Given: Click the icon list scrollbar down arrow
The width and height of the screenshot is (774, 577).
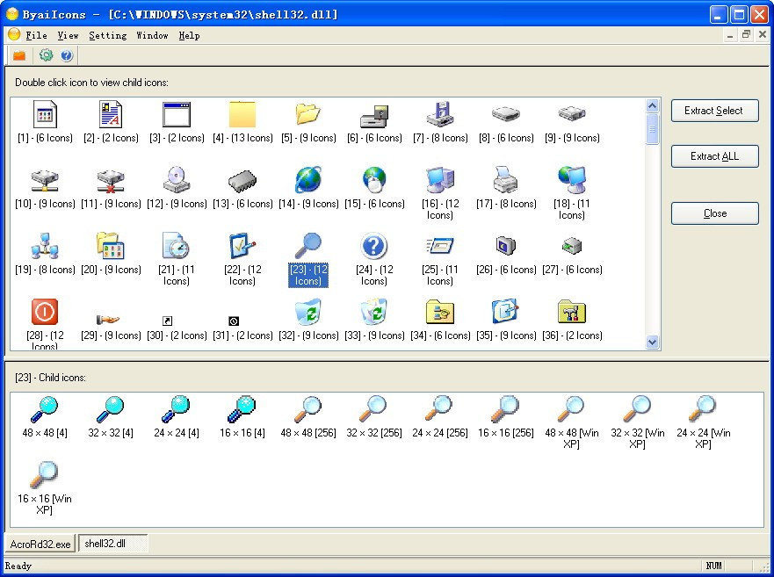Looking at the screenshot, I should [x=652, y=342].
